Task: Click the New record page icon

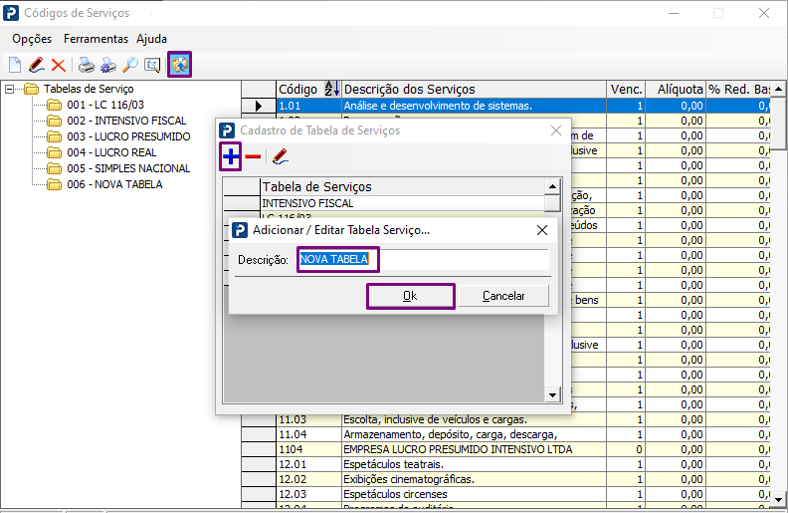Action: [15, 65]
